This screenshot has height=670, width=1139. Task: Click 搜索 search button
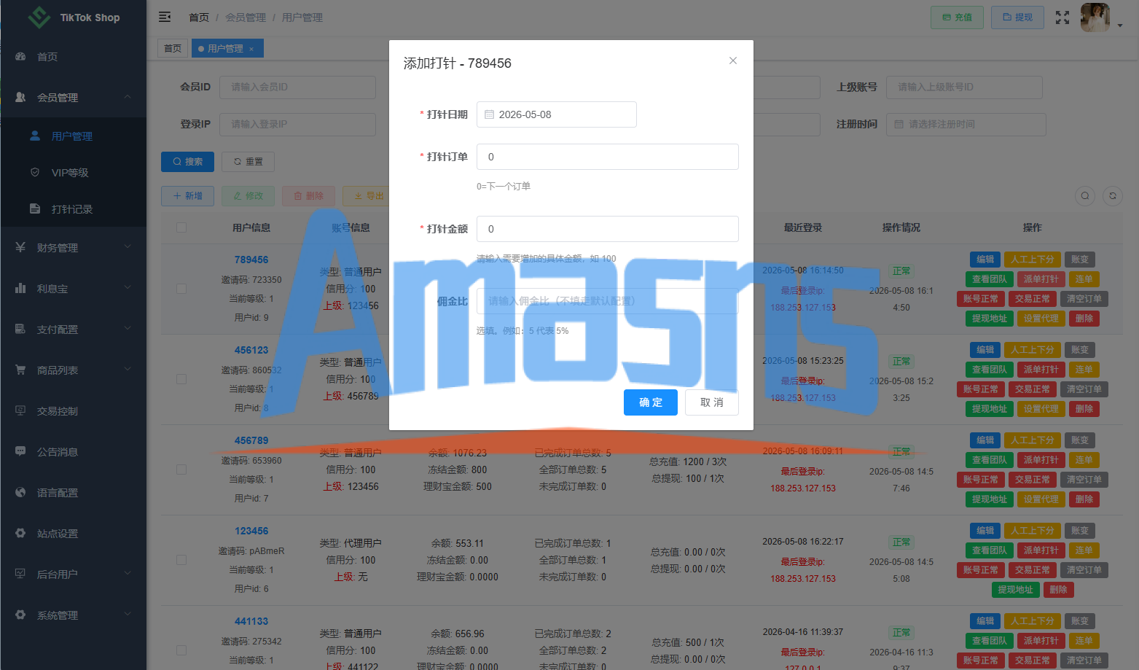[x=187, y=162]
